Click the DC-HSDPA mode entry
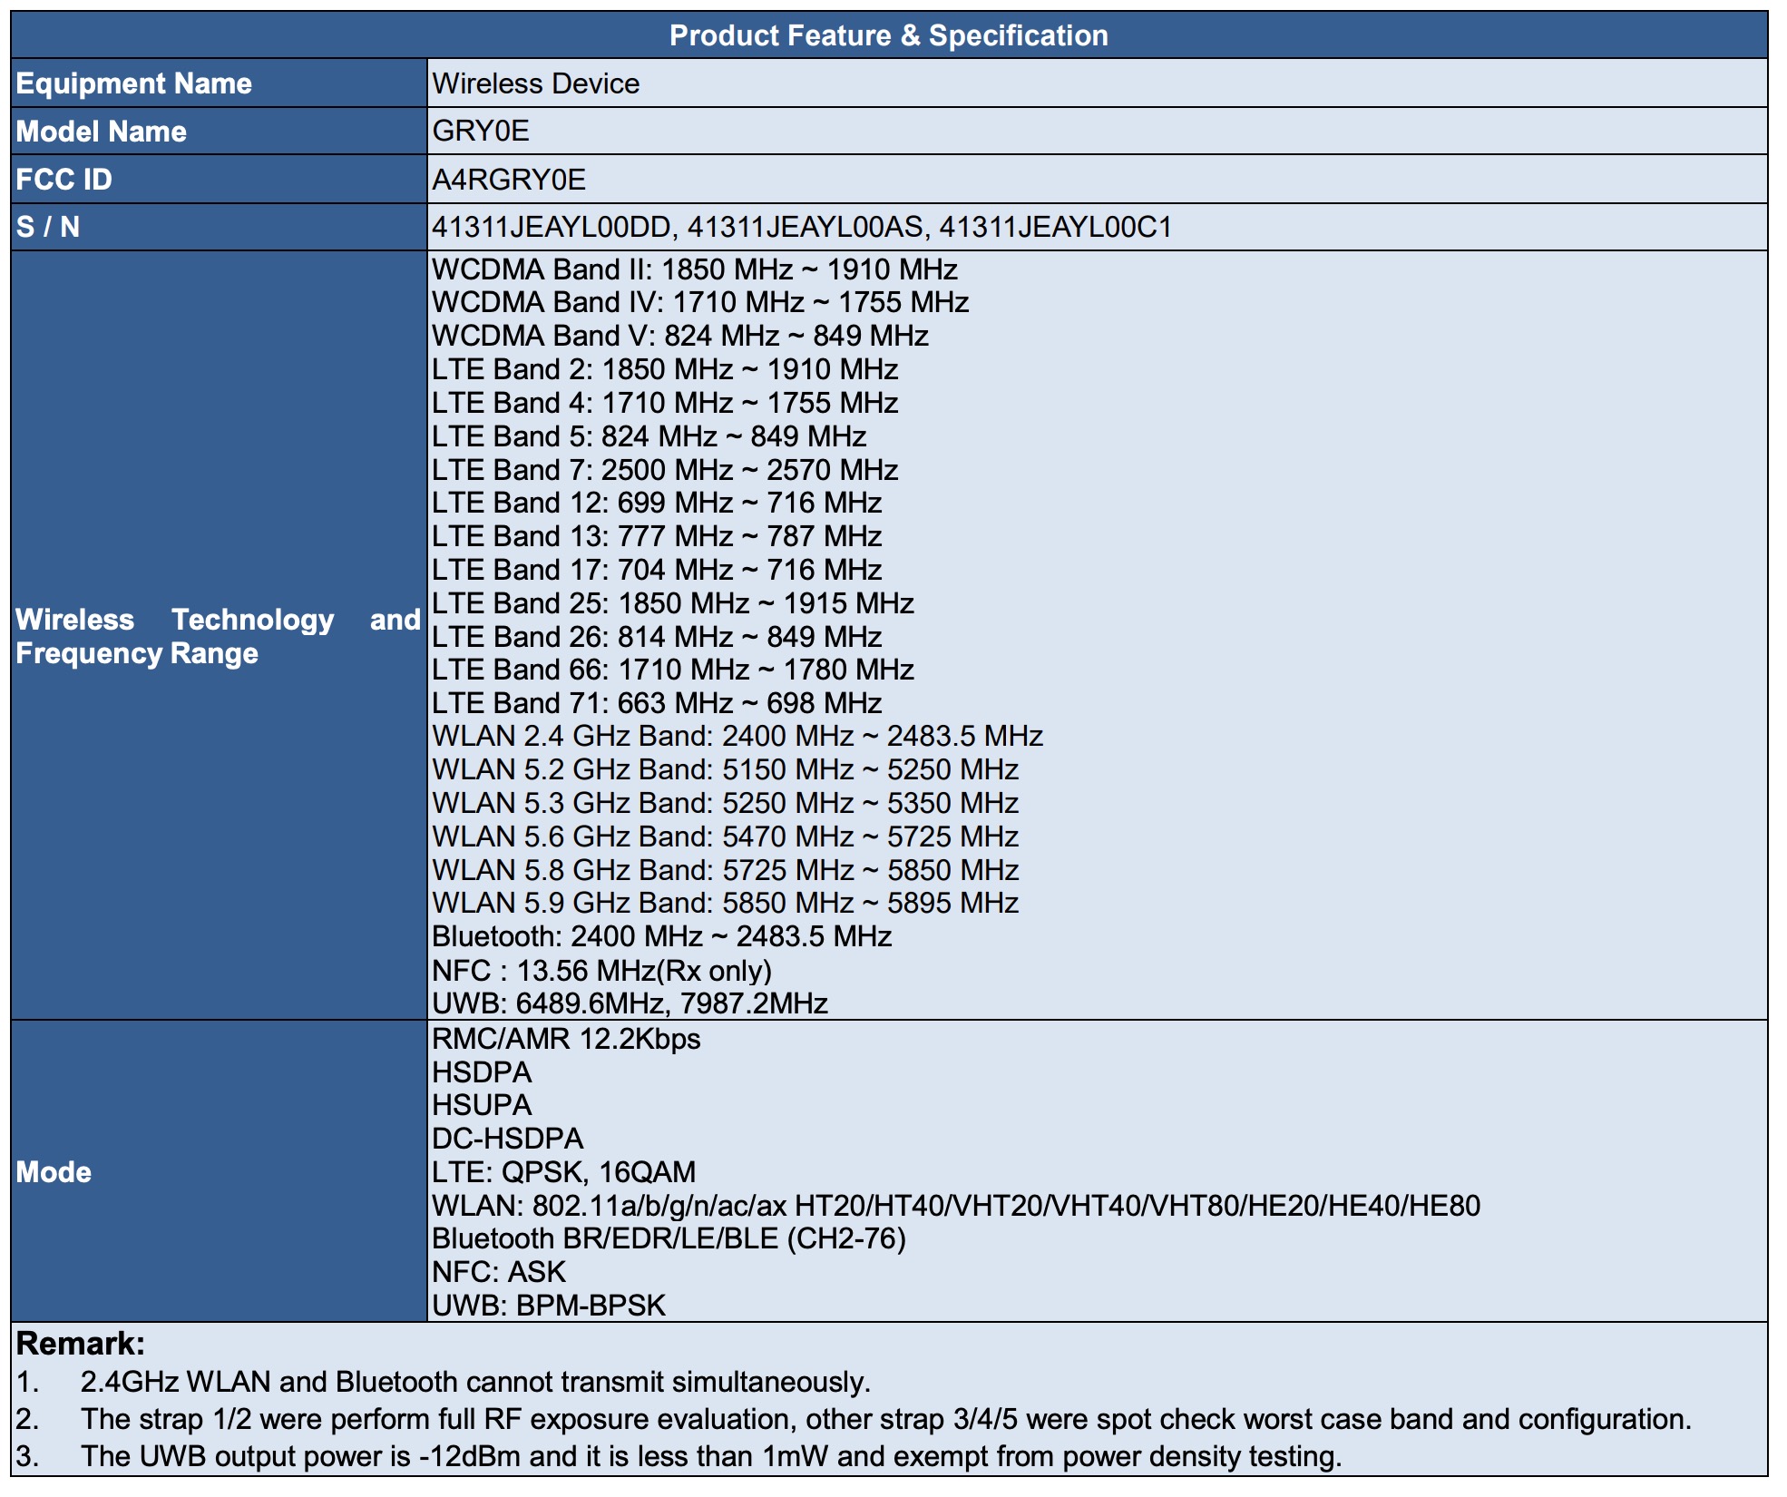The image size is (1787, 1497). coord(508,1139)
